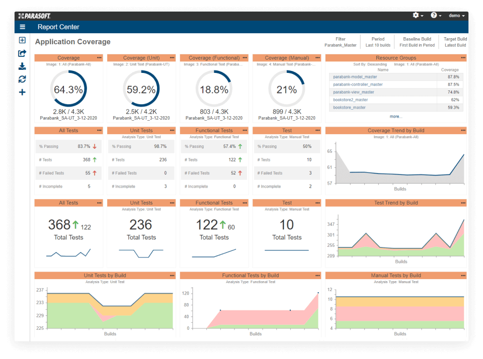Image resolution: width=483 pixels, height=359 pixels.
Task: Open options menu of Coverage Trend by Build
Action: 463,130
